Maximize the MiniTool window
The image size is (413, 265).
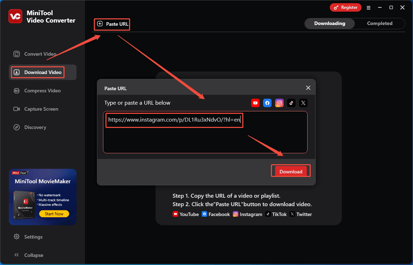coord(391,8)
